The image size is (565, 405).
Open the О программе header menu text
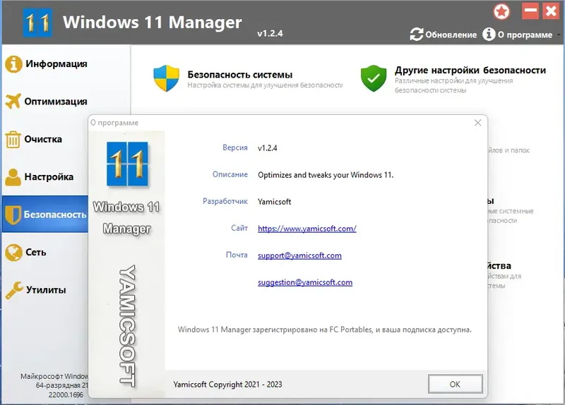[525, 35]
